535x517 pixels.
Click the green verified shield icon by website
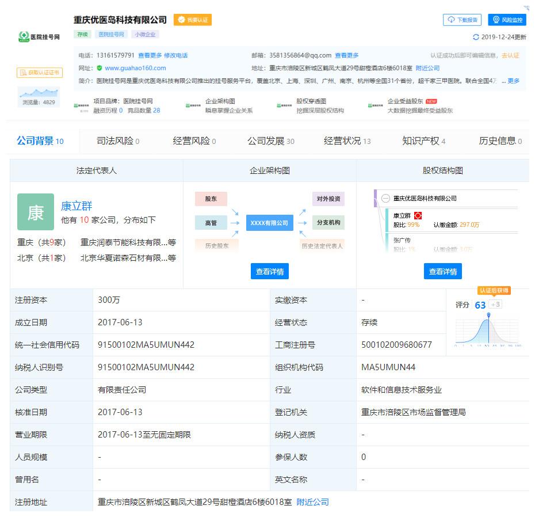click(x=100, y=68)
